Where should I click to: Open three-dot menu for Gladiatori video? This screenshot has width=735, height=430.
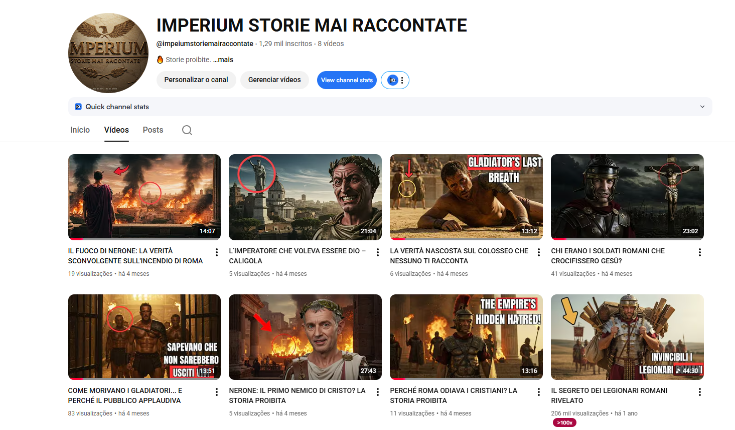217,392
